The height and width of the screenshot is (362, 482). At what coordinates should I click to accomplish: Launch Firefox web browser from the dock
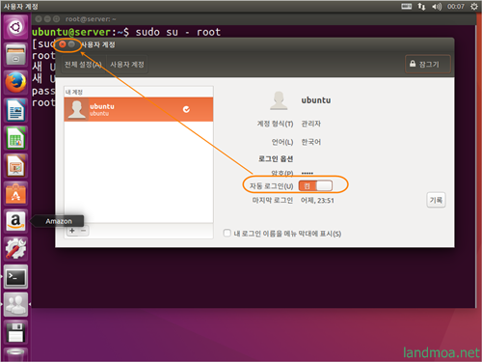[15, 82]
